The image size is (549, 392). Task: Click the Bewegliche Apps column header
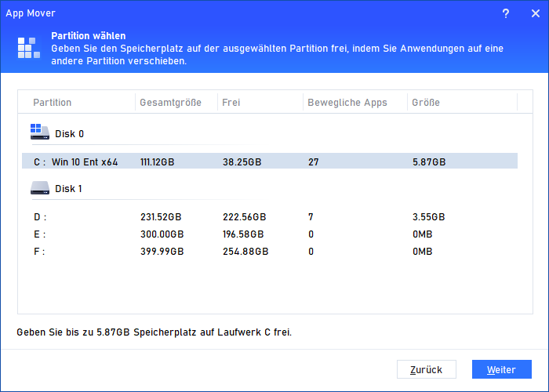[x=347, y=103]
